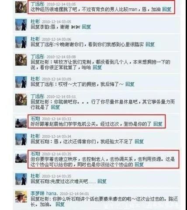Open avatar beside the 03:08 comment
Screen dimensions: 187x210
coord(21,60)
